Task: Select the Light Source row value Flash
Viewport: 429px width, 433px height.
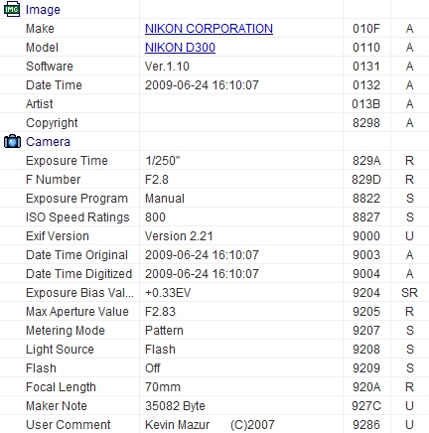Action: click(160, 350)
